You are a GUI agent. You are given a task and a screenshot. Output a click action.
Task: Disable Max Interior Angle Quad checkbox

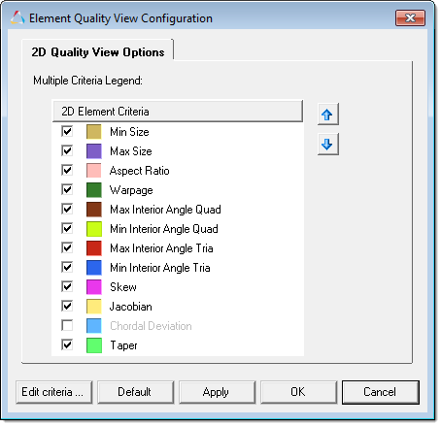[67, 209]
